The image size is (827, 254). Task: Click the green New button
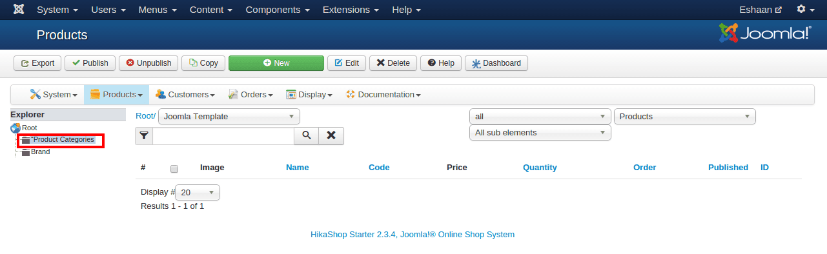(276, 63)
